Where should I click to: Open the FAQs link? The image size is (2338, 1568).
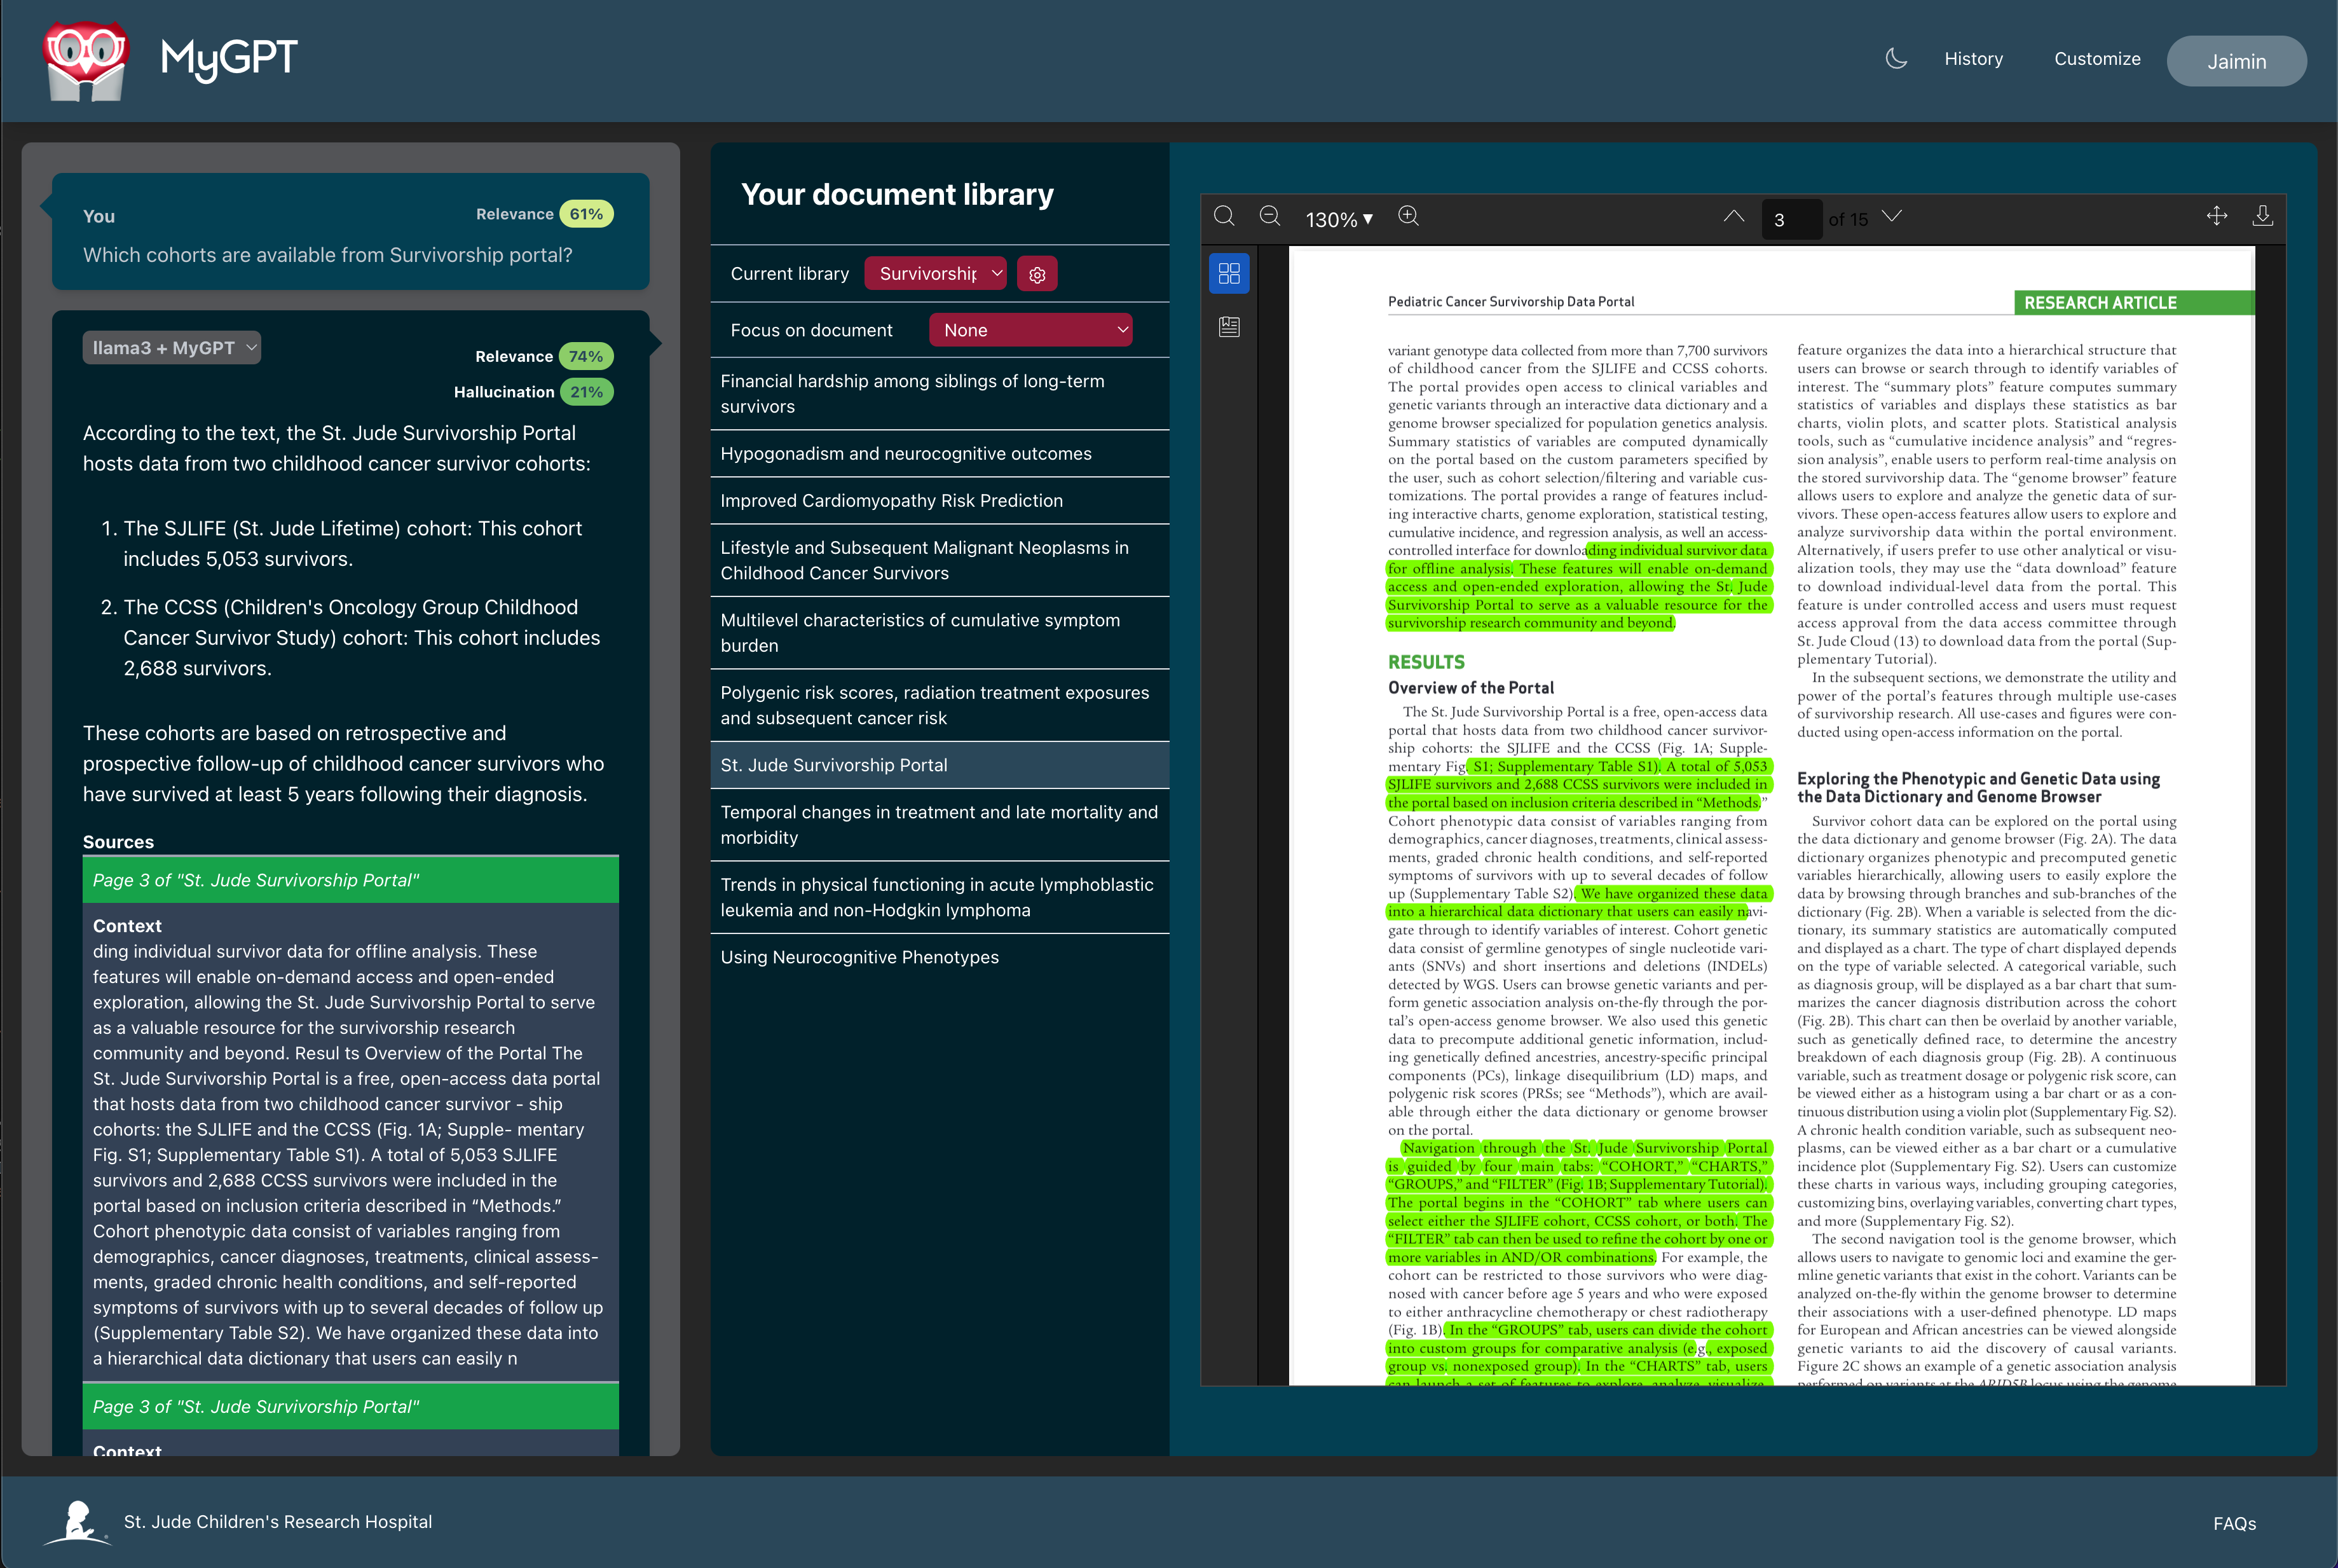2235,1523
